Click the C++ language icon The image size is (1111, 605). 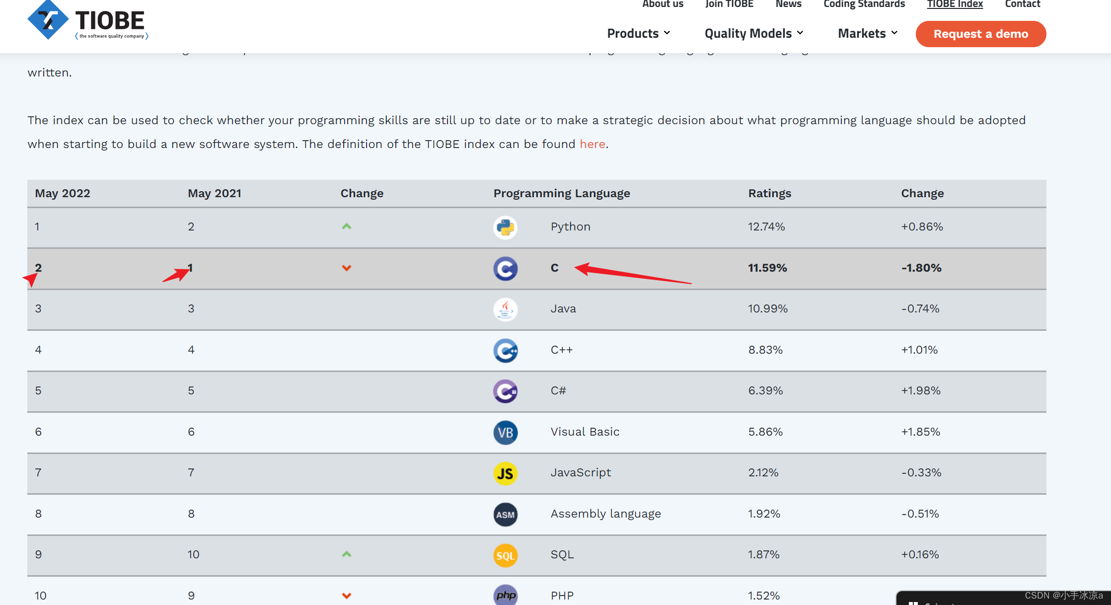(505, 351)
